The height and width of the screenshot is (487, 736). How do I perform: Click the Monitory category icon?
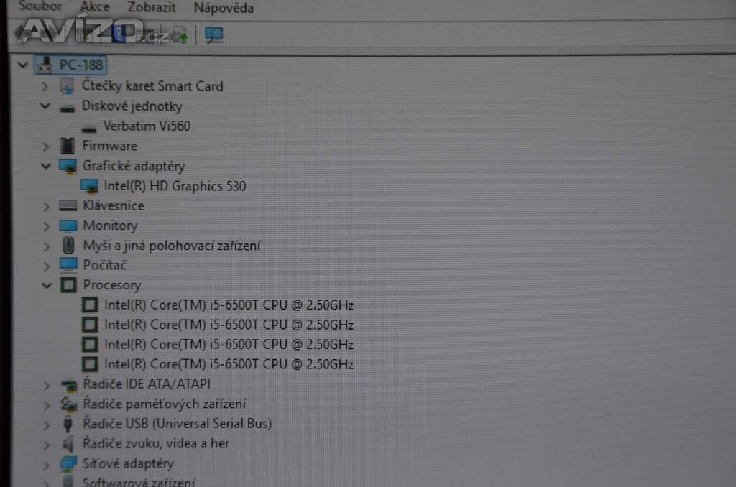[68, 226]
